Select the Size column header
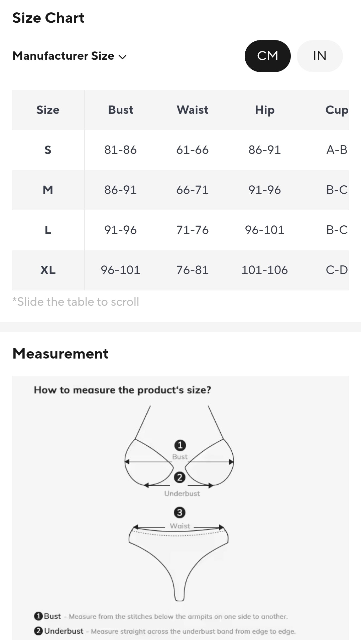Screen dimensions: 361x640 pos(48,110)
